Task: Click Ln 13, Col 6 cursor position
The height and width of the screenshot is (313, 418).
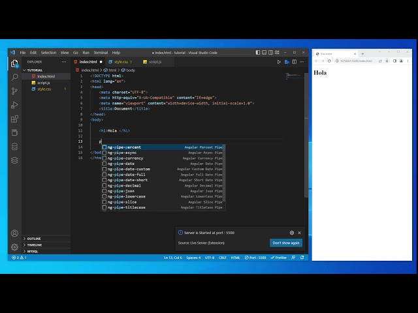Action: pos(172,258)
